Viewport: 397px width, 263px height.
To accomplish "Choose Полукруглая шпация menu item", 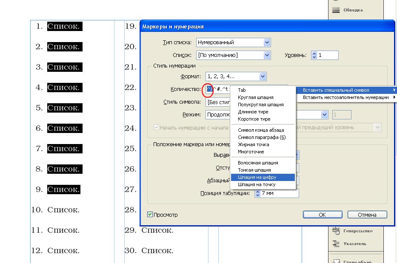I will (x=263, y=105).
